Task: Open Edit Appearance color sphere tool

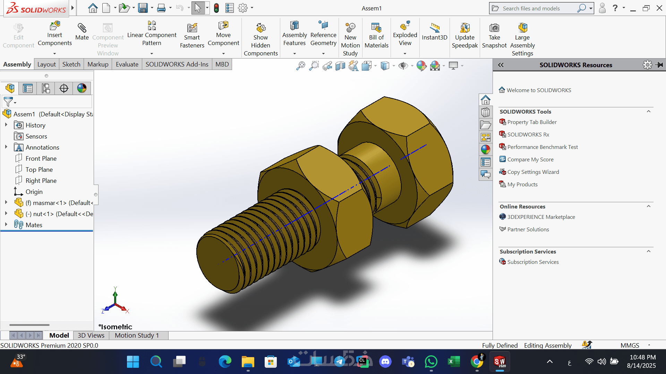Action: coord(421,65)
